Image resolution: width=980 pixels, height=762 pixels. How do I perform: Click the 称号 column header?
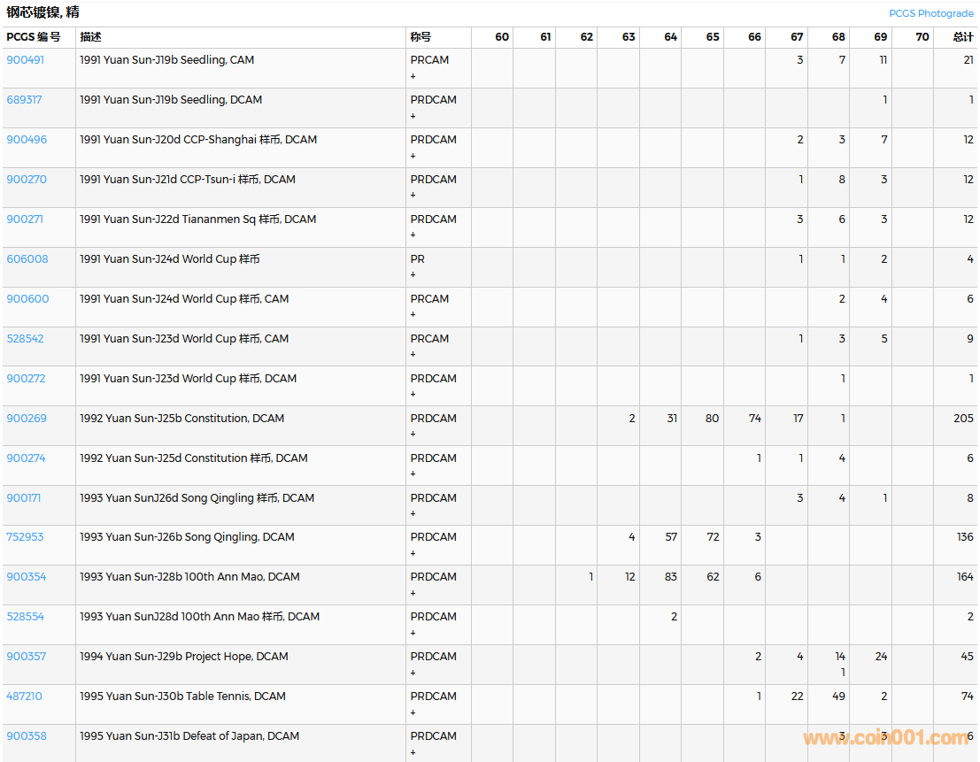click(421, 37)
